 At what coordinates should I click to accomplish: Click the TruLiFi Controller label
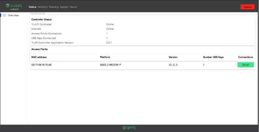pos(42,24)
